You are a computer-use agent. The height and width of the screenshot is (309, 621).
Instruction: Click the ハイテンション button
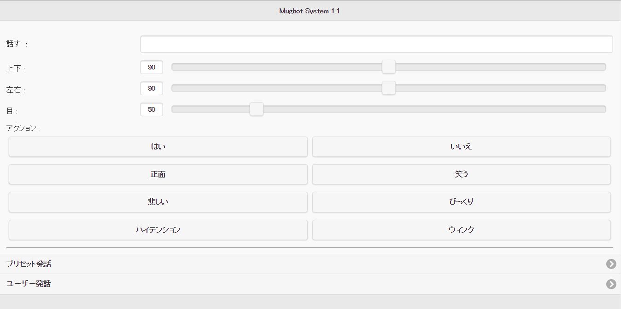pos(158,230)
